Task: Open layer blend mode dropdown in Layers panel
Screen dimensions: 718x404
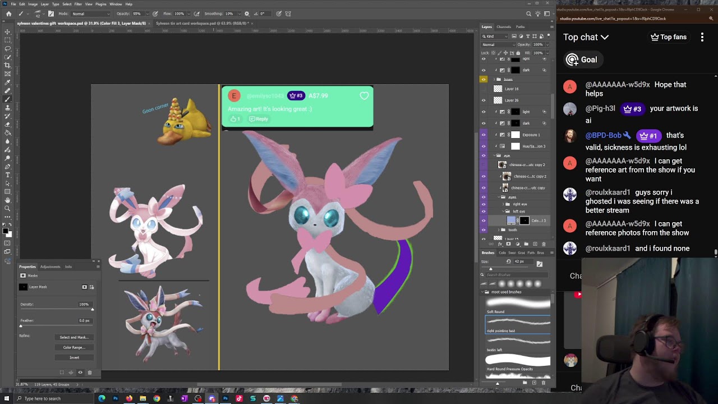Action: tap(498, 45)
